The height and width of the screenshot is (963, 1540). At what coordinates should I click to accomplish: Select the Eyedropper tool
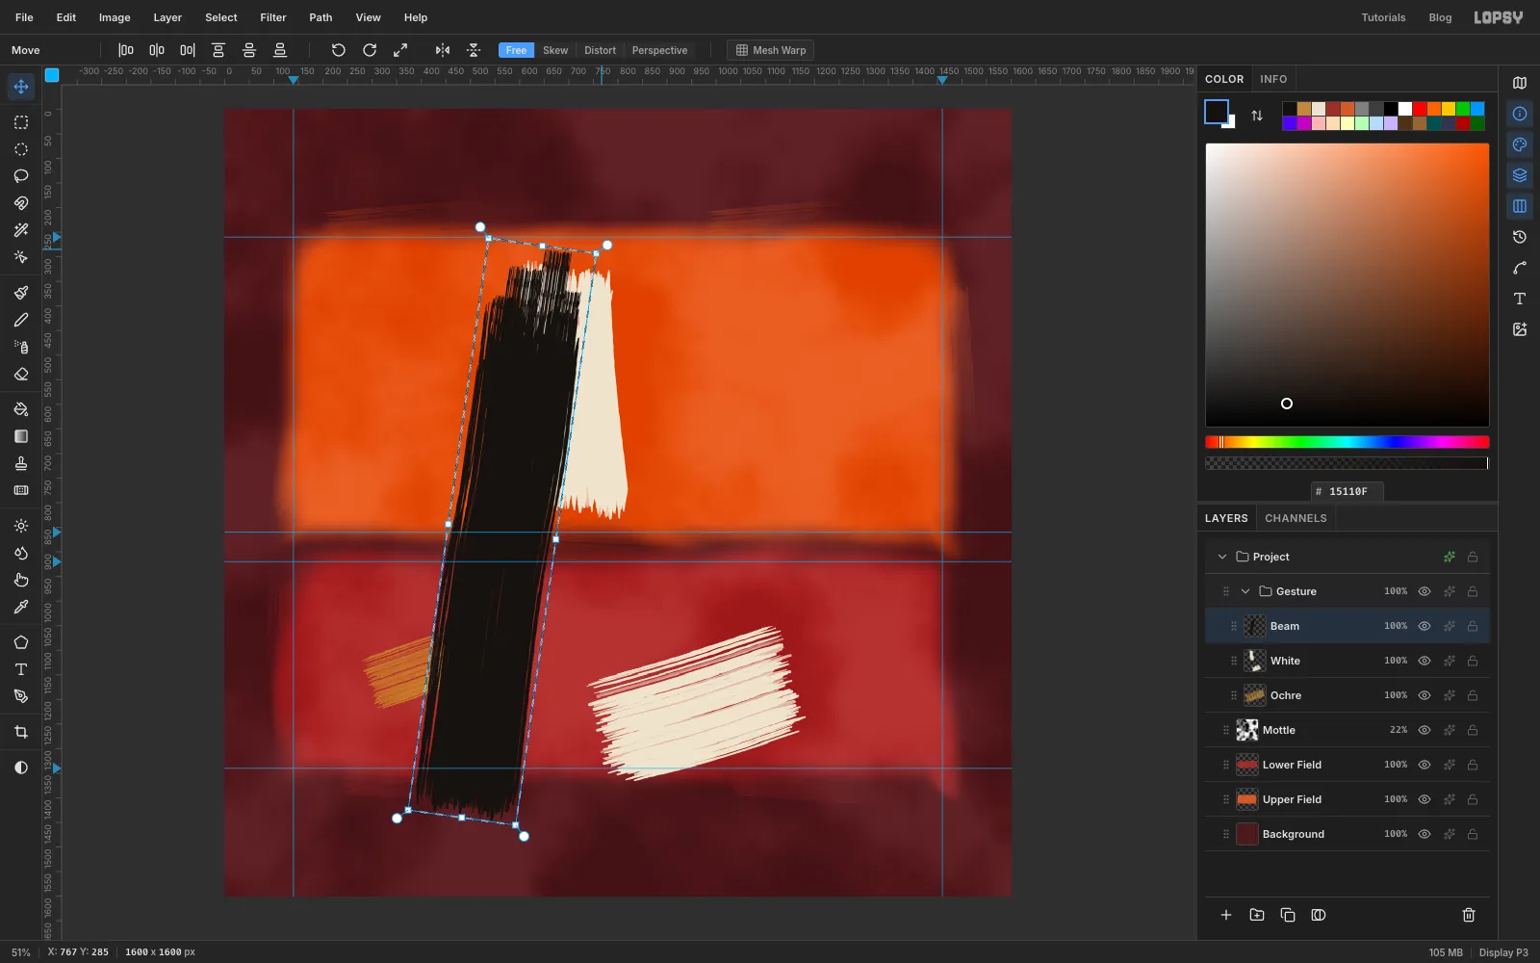(21, 607)
